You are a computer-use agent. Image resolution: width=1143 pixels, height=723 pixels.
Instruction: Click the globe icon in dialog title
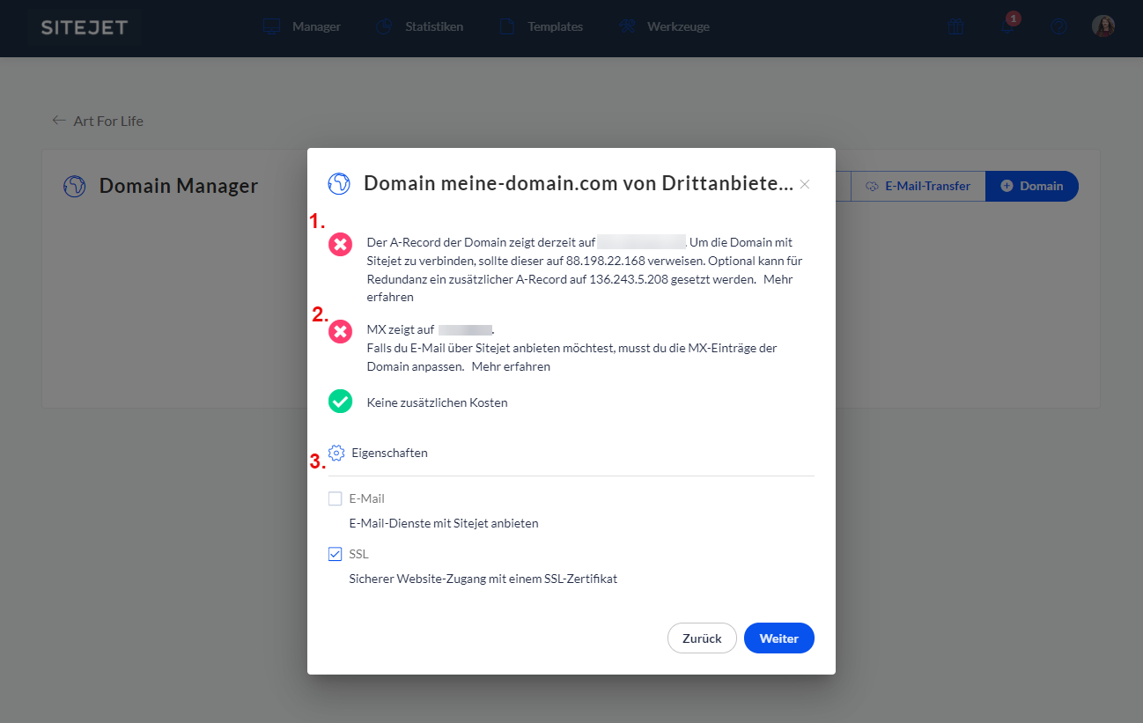click(339, 183)
